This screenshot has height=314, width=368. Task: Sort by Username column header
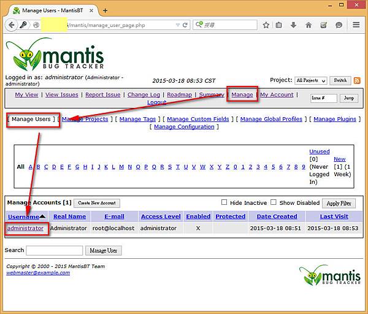point(23,217)
